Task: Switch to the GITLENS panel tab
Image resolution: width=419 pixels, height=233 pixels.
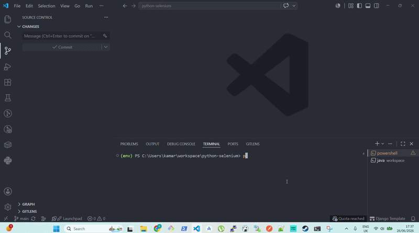Action: click(252, 144)
